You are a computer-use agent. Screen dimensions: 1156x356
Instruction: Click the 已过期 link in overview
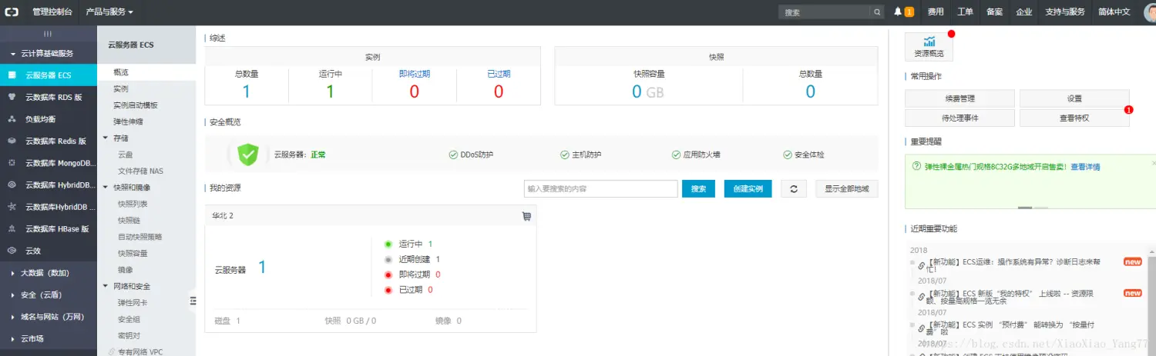(x=499, y=74)
